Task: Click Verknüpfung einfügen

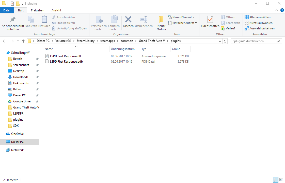Action: (x=69, y=28)
